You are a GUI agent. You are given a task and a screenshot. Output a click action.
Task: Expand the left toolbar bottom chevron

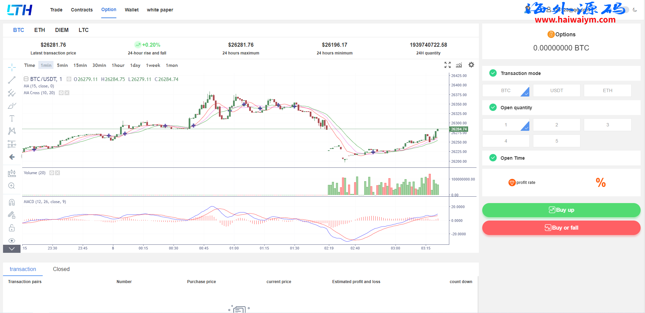click(x=12, y=249)
